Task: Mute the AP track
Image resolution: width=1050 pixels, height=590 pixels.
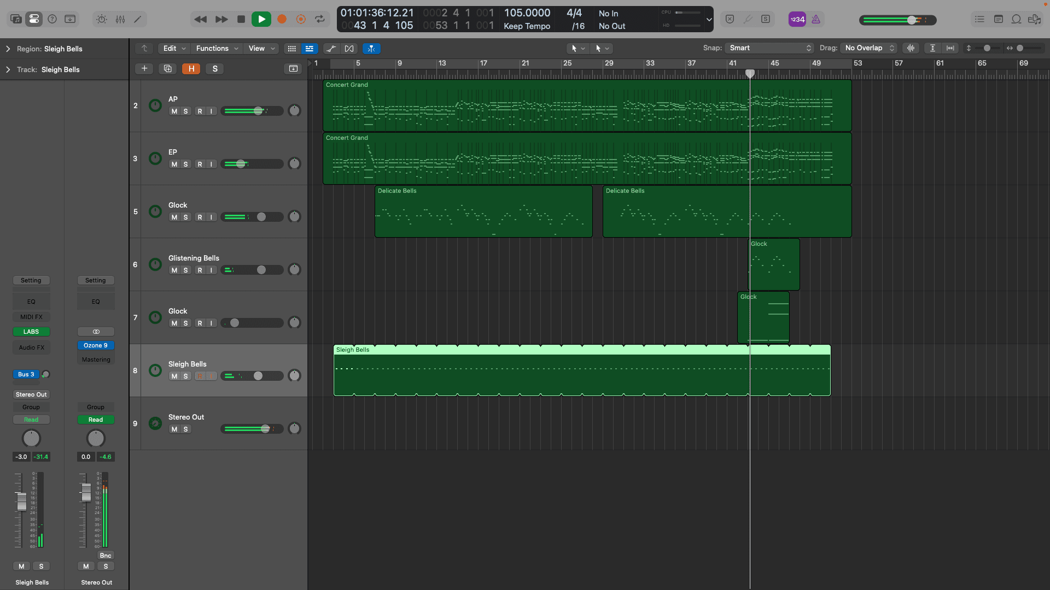Action: 174,111
